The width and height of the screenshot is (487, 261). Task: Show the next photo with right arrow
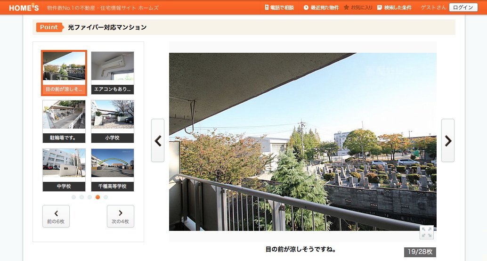448,140
